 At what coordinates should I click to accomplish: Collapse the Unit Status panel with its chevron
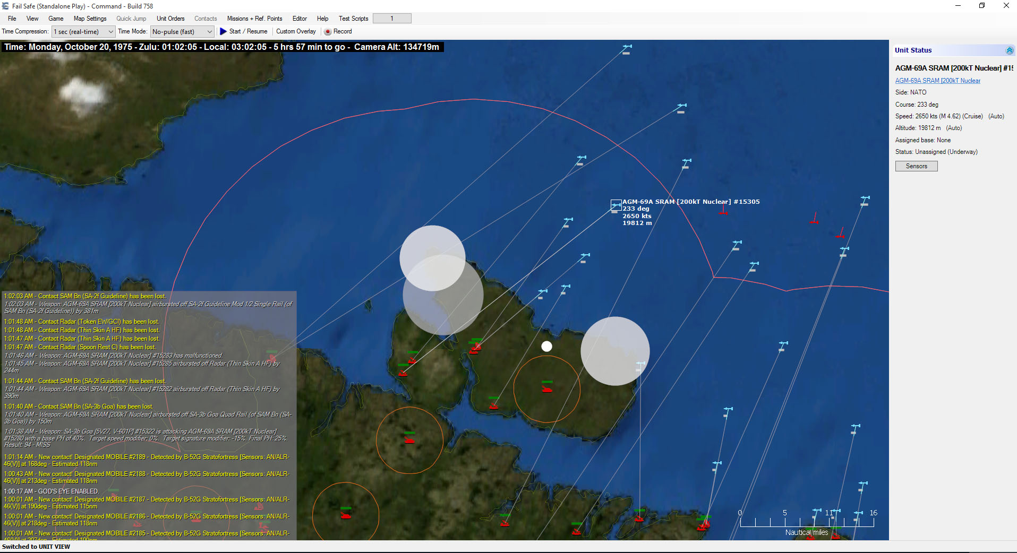click(1010, 50)
